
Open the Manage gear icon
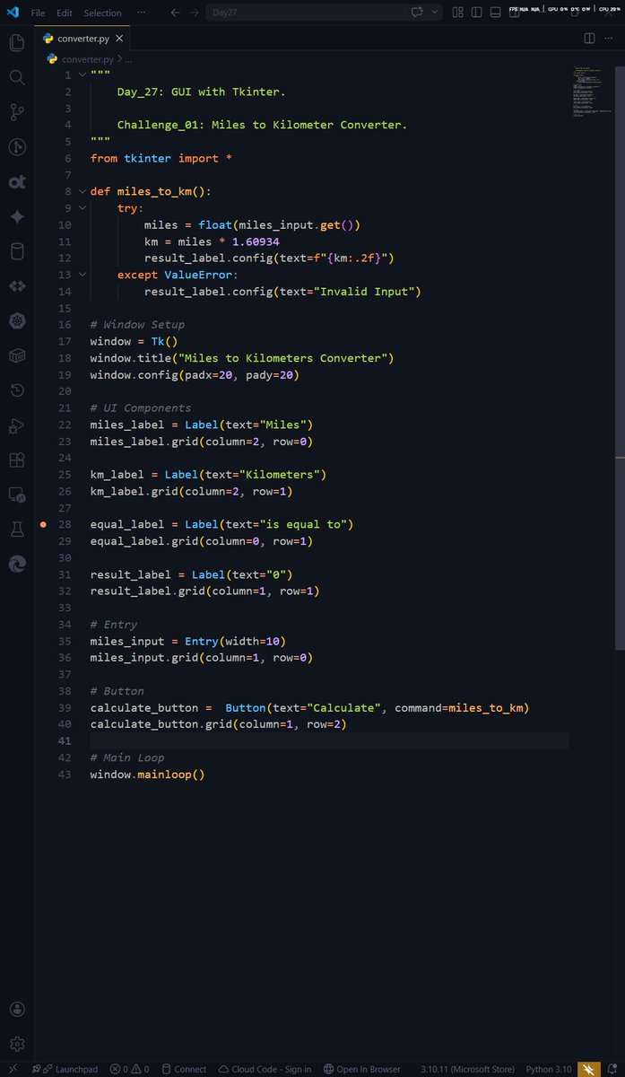(x=16, y=1044)
